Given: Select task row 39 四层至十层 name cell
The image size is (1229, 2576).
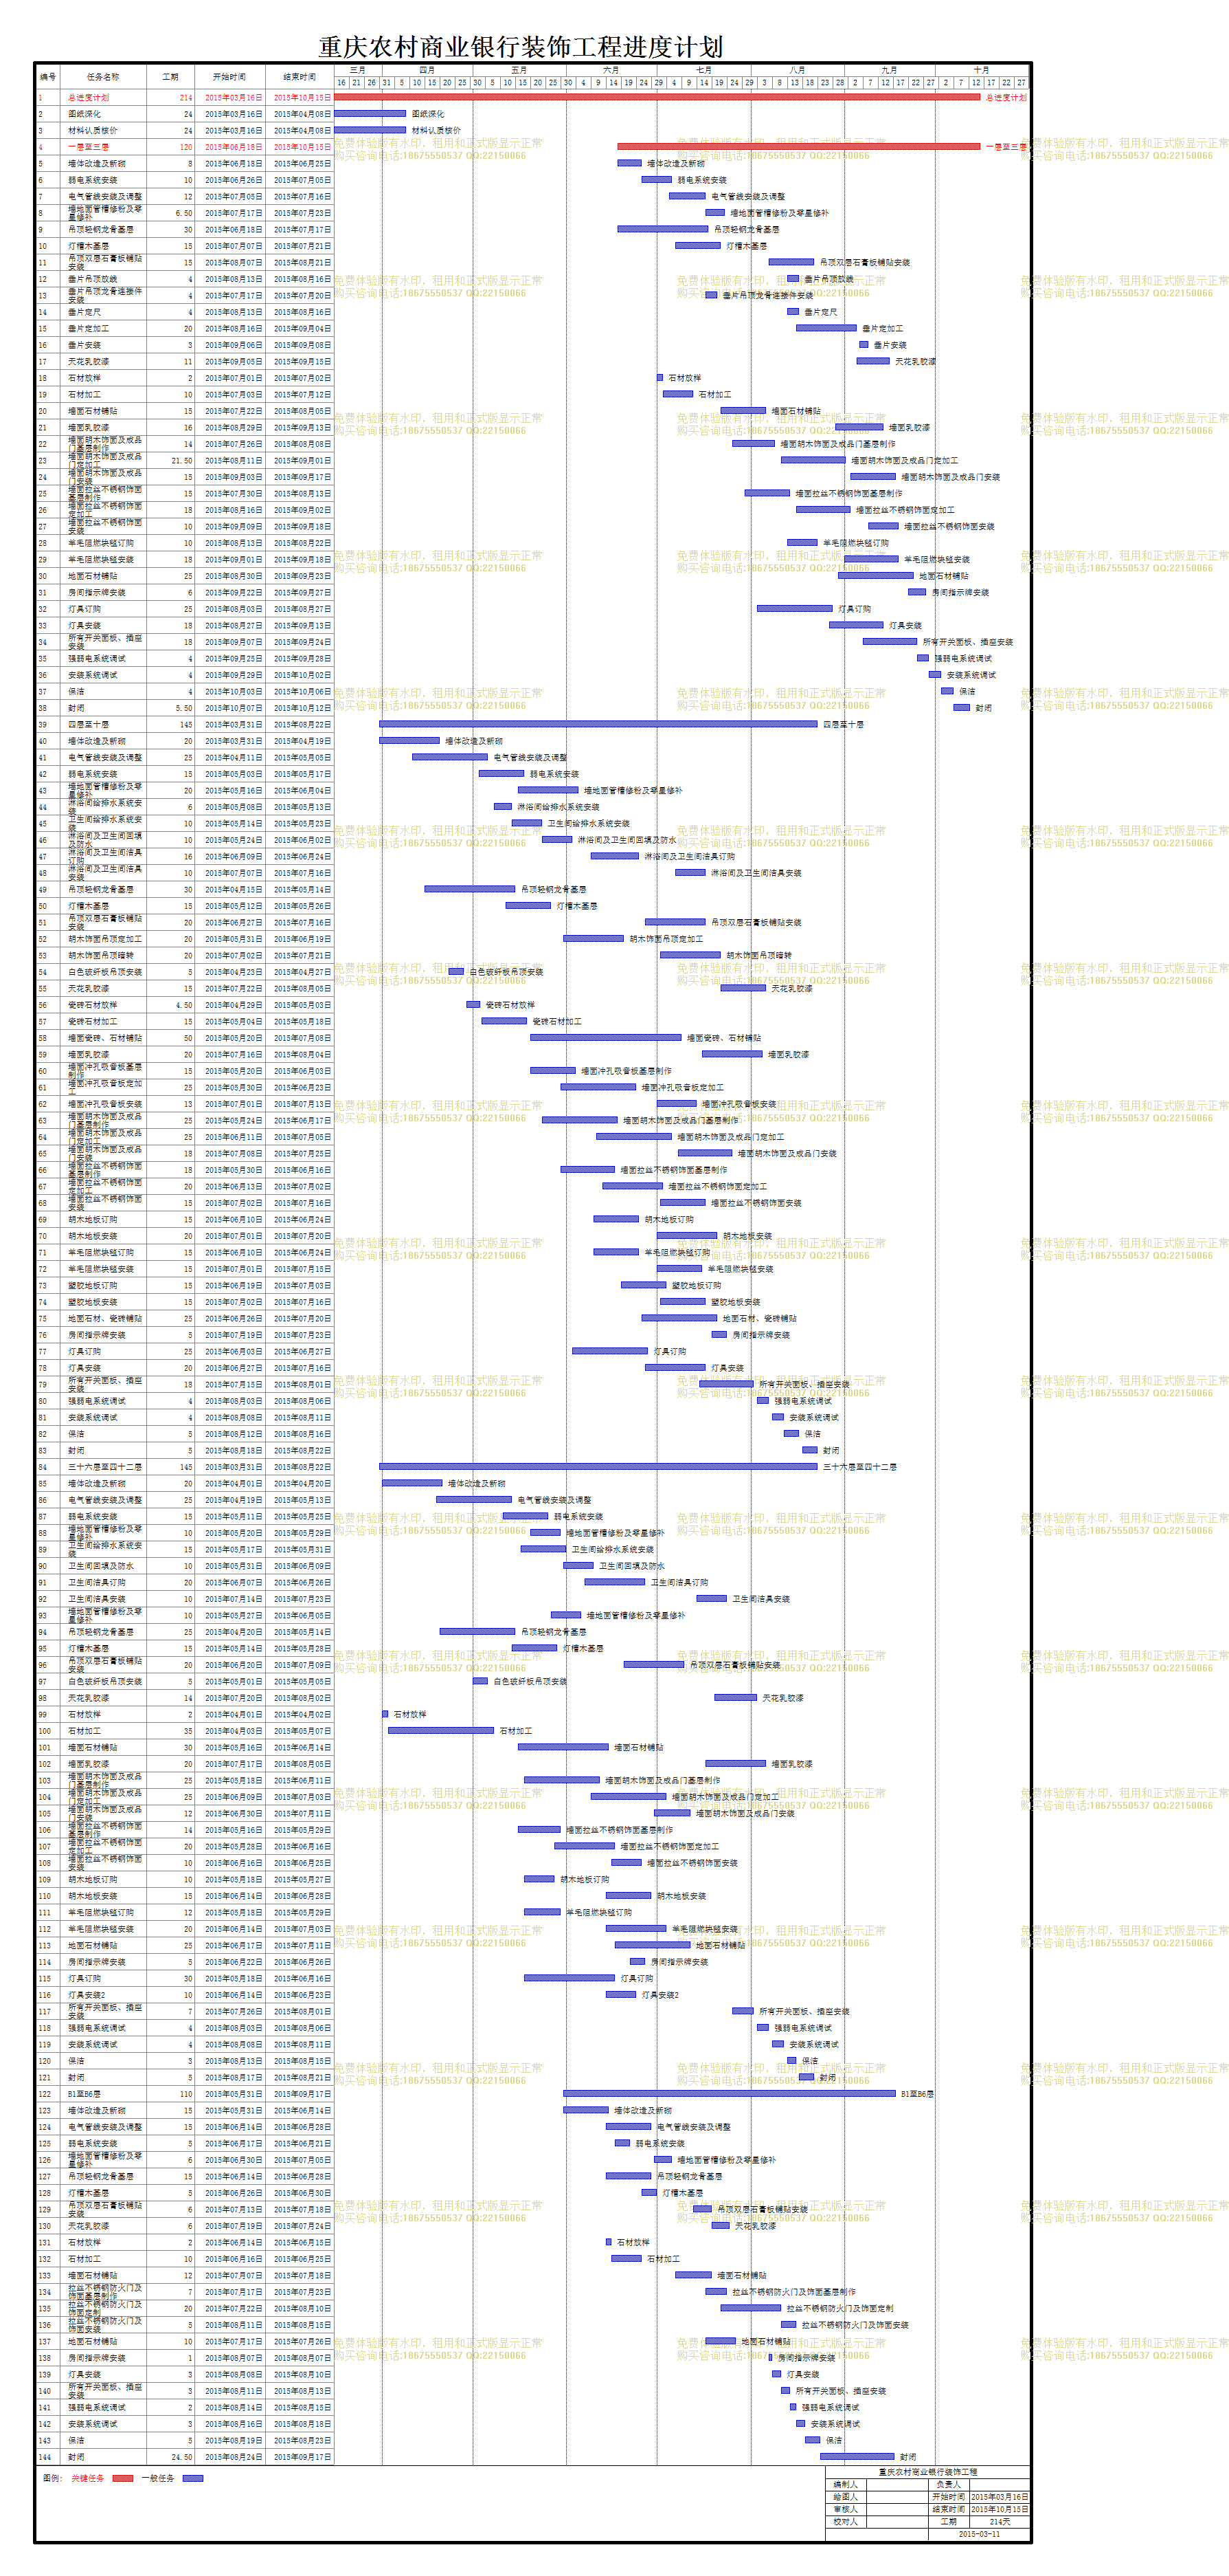Looking at the screenshot, I should [x=103, y=725].
